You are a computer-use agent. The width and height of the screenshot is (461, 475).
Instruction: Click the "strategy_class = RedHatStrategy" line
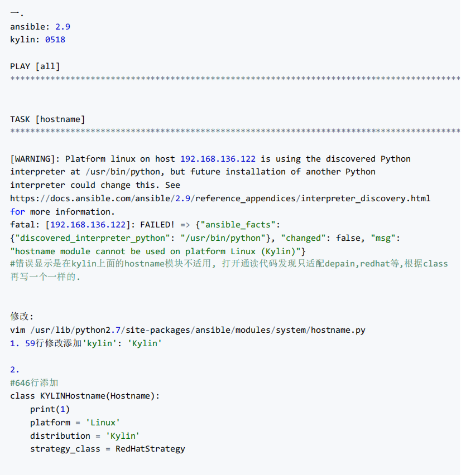(x=108, y=449)
